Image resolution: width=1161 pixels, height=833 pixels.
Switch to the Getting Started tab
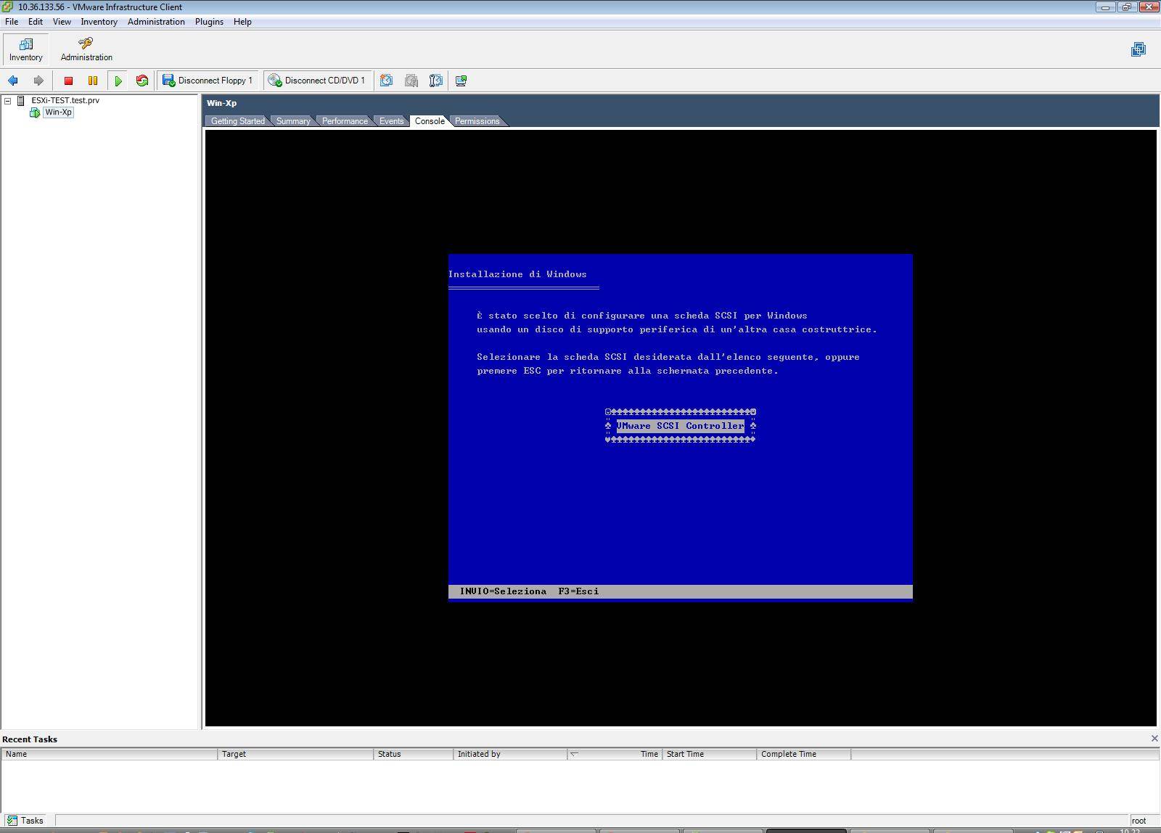click(238, 121)
